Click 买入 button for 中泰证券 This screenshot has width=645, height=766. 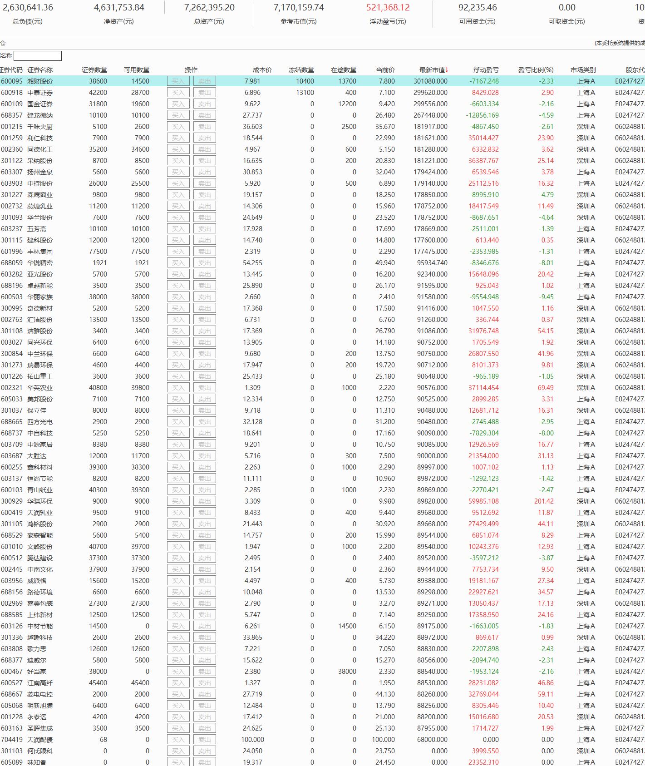click(178, 93)
